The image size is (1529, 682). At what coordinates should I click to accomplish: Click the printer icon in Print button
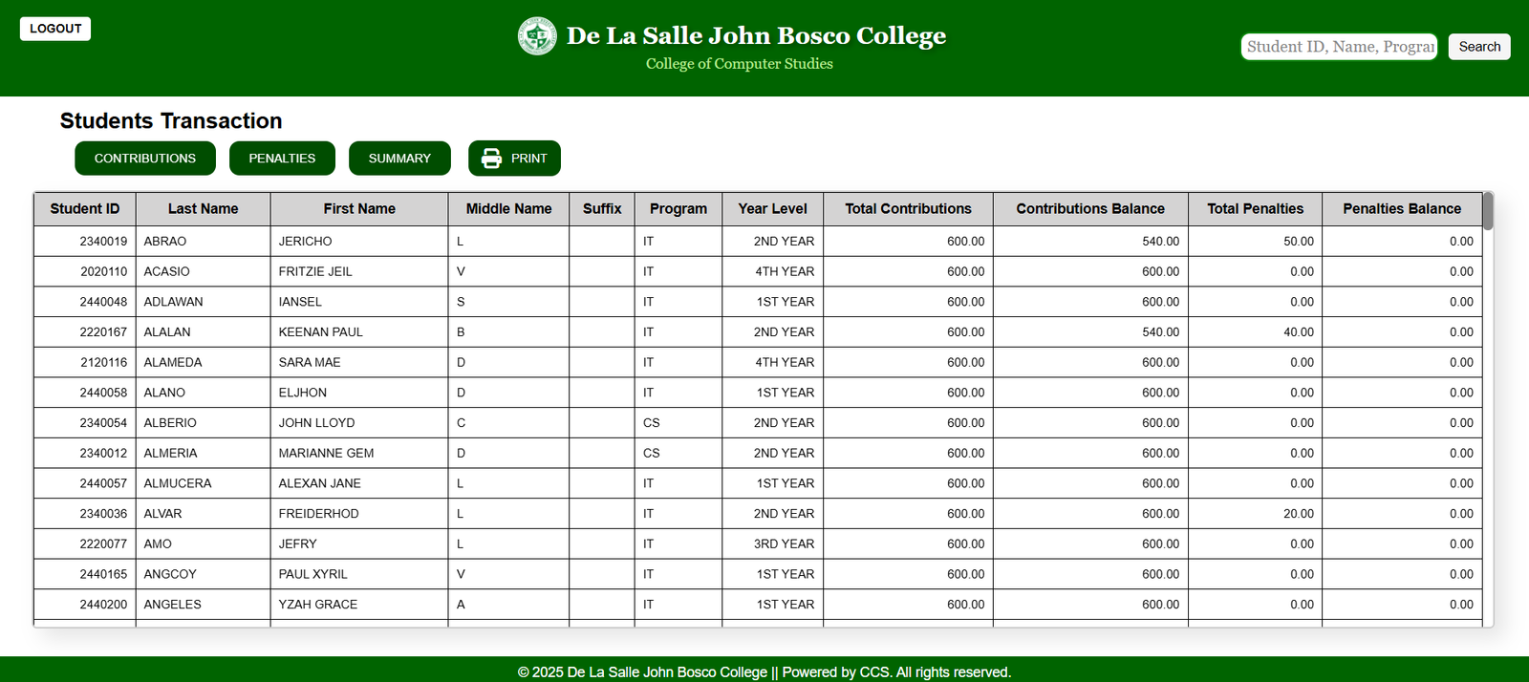tap(491, 159)
